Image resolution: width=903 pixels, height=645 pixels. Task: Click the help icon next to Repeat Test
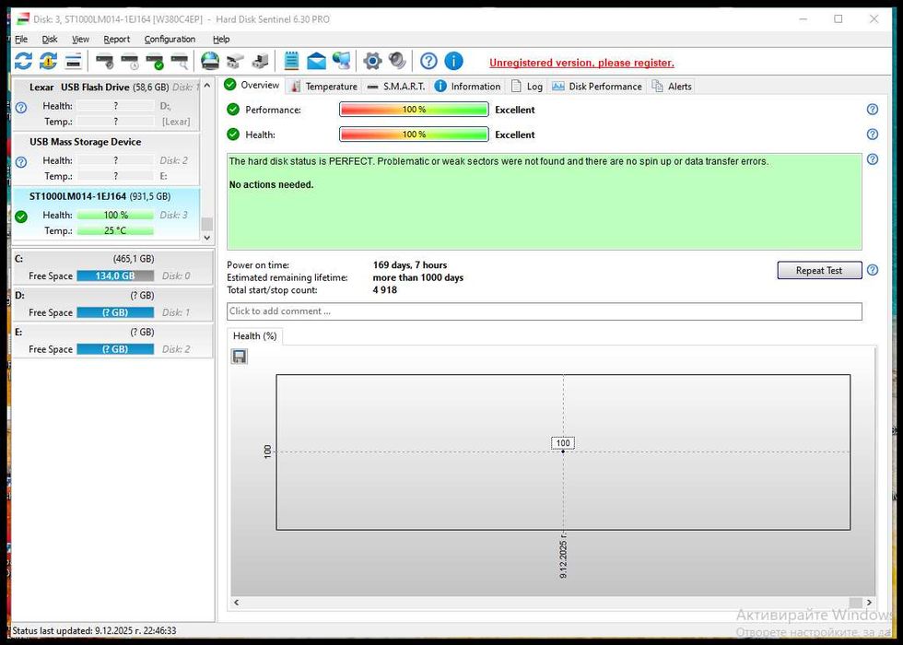pos(873,270)
